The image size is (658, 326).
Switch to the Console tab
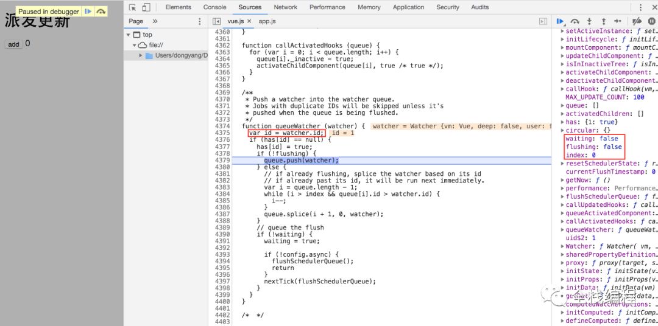point(214,7)
